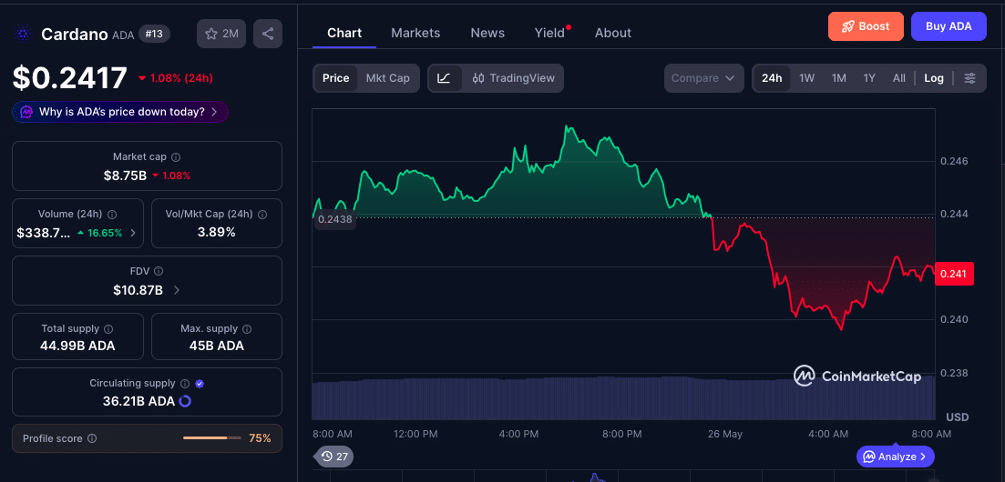Click the Buy ADA button
Image resolution: width=1005 pixels, height=482 pixels.
click(x=949, y=26)
